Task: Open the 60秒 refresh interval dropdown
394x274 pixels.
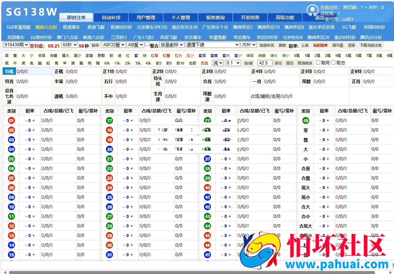Action: pos(70,45)
